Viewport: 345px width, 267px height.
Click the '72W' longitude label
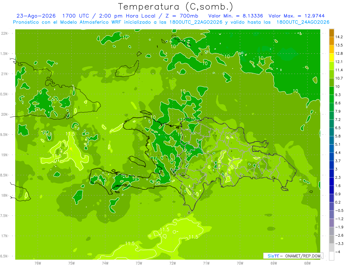tap(172, 263)
